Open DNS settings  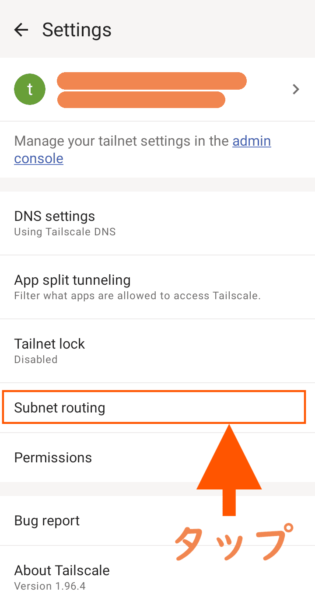coord(55,217)
